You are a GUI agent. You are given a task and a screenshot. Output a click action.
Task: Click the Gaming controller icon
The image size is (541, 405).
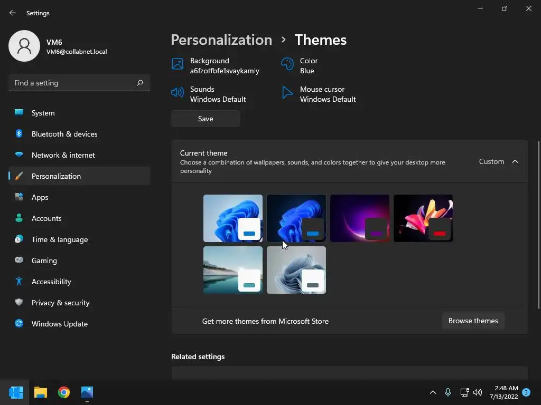[x=19, y=260]
